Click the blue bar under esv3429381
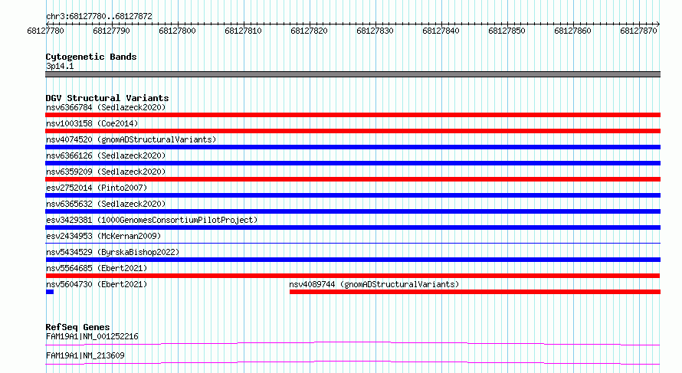682x373 pixels. [x=352, y=227]
